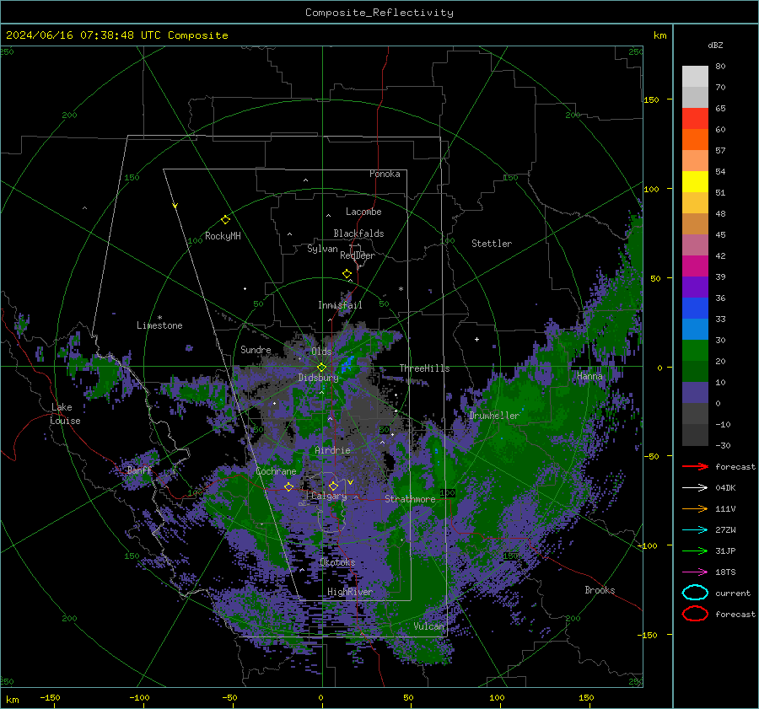Click the red 60–65 dBZ swatch

(x=695, y=119)
